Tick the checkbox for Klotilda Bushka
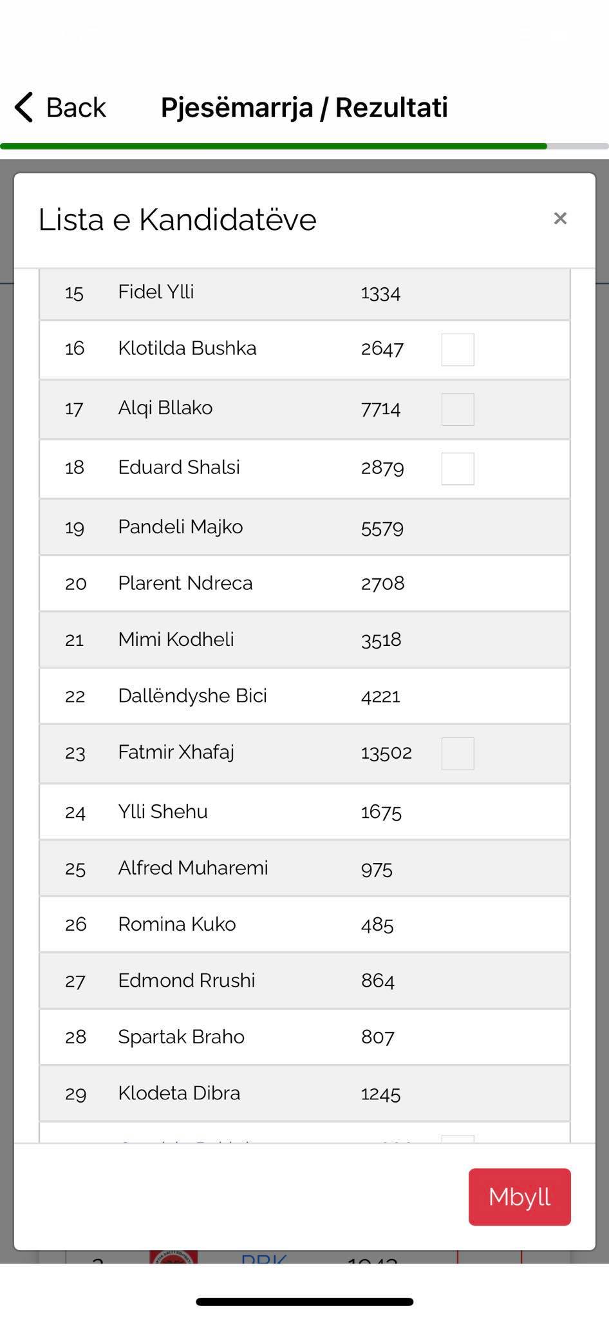 [x=458, y=350]
